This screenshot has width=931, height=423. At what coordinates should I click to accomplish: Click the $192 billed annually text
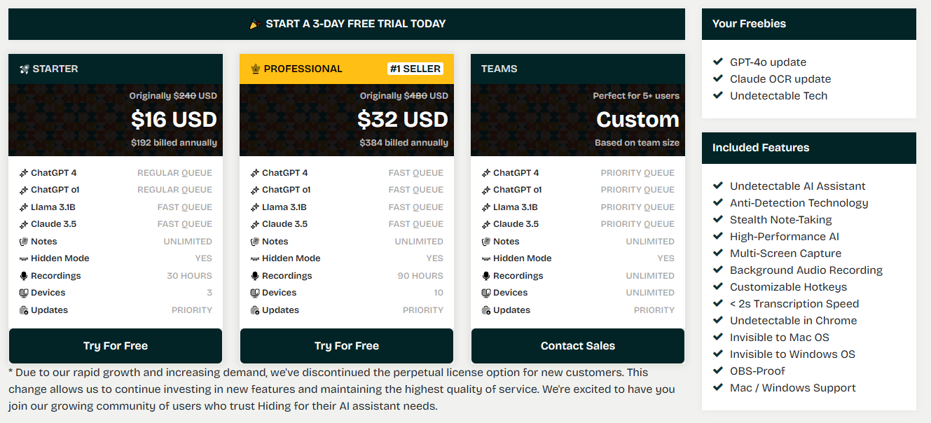174,143
